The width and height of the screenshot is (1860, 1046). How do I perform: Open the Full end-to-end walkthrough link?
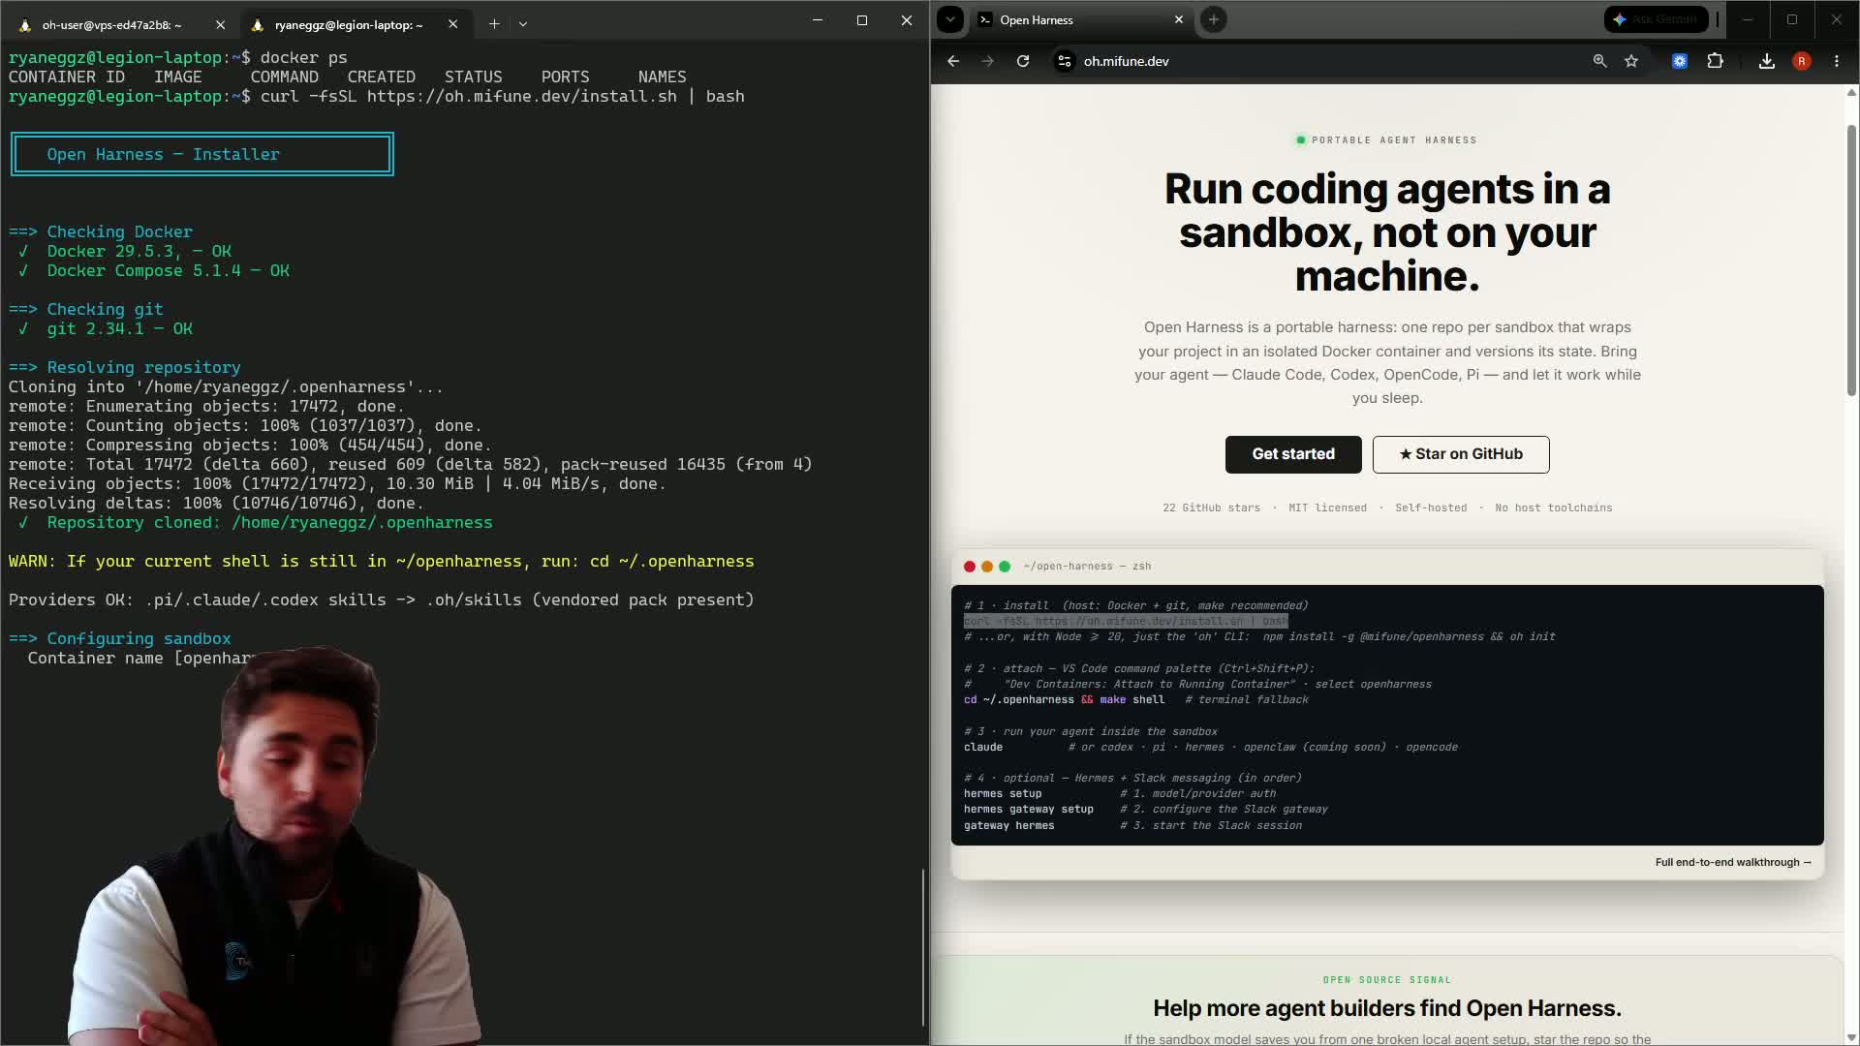(x=1733, y=862)
